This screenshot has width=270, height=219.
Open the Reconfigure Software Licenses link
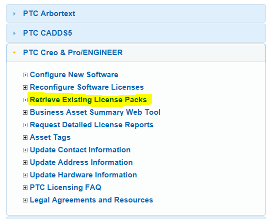tap(87, 87)
